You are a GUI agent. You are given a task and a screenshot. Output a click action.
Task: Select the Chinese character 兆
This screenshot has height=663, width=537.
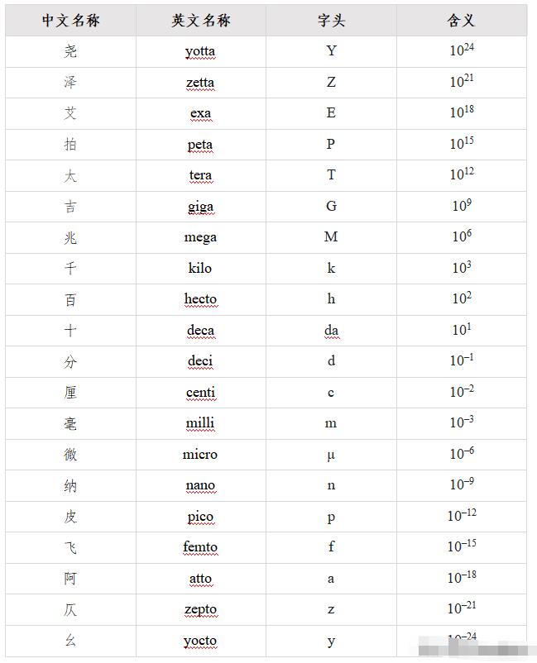click(70, 237)
